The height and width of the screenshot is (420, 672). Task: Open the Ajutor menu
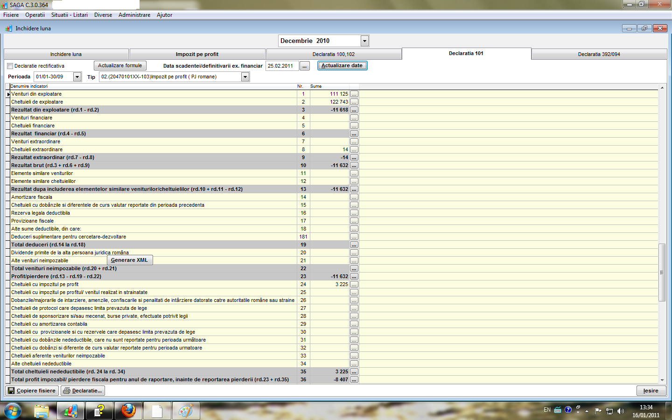[164, 15]
